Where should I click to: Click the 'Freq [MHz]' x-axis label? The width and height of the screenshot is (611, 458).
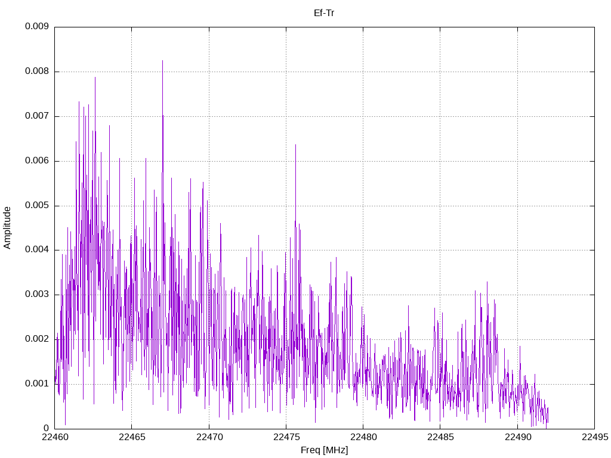(324, 450)
